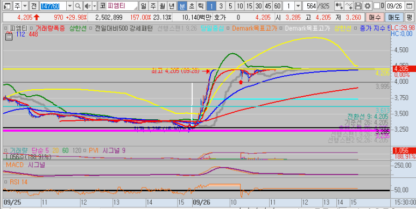Open chart settings gear icon
The width and height of the screenshot is (416, 209).
click(368, 6)
